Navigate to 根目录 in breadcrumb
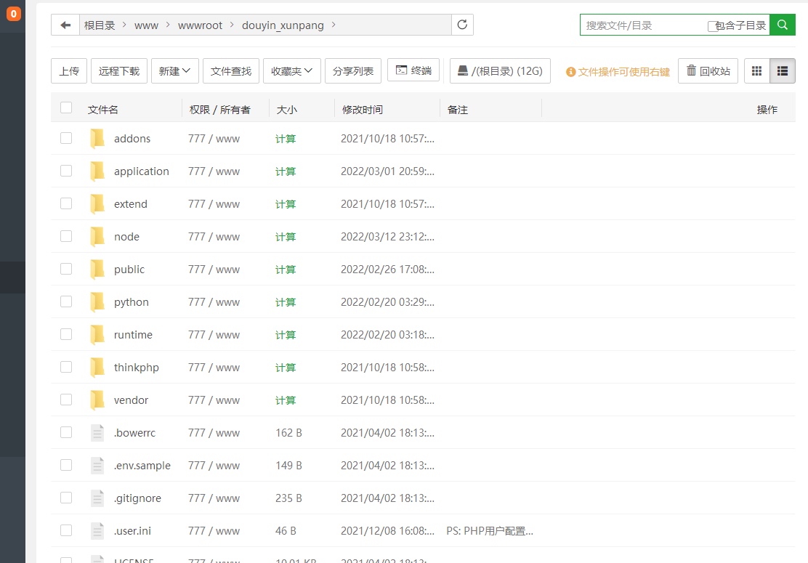 click(100, 25)
